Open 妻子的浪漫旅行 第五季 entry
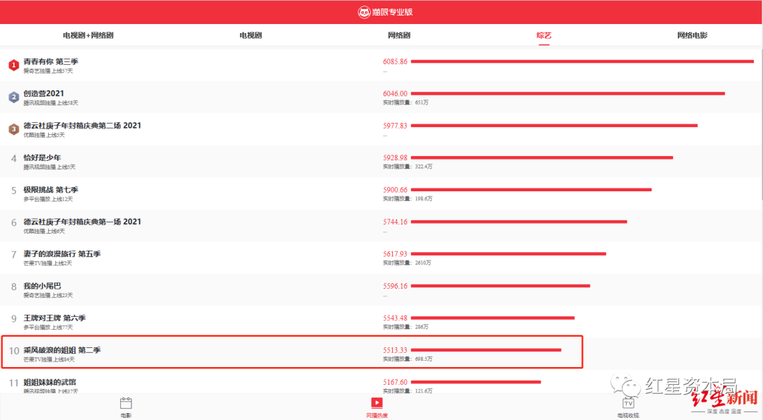Viewport: 763px width, 420px height. 62,253
